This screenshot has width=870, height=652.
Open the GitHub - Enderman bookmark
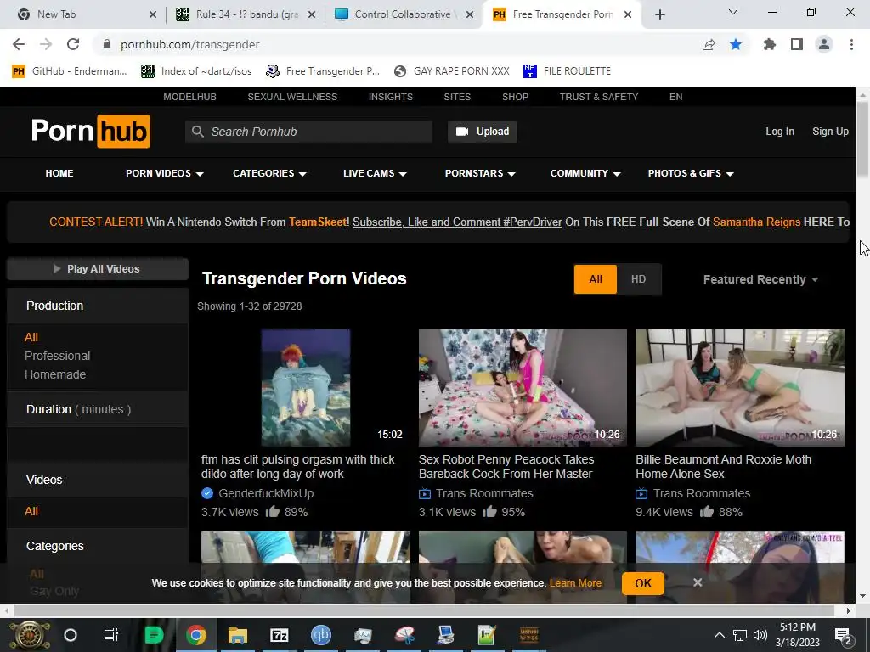pyautogui.click(x=70, y=71)
